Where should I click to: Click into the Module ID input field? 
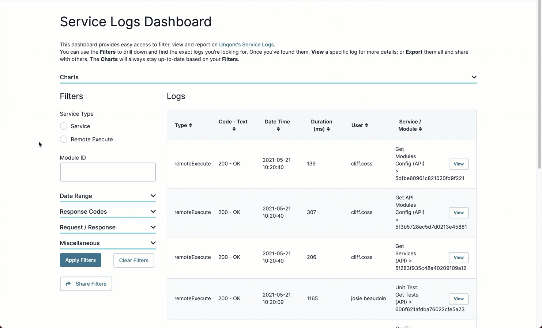[x=108, y=172]
